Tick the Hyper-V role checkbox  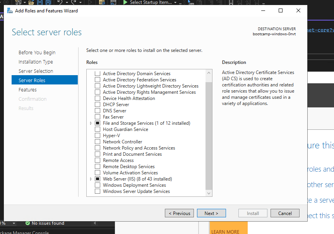tap(98, 136)
